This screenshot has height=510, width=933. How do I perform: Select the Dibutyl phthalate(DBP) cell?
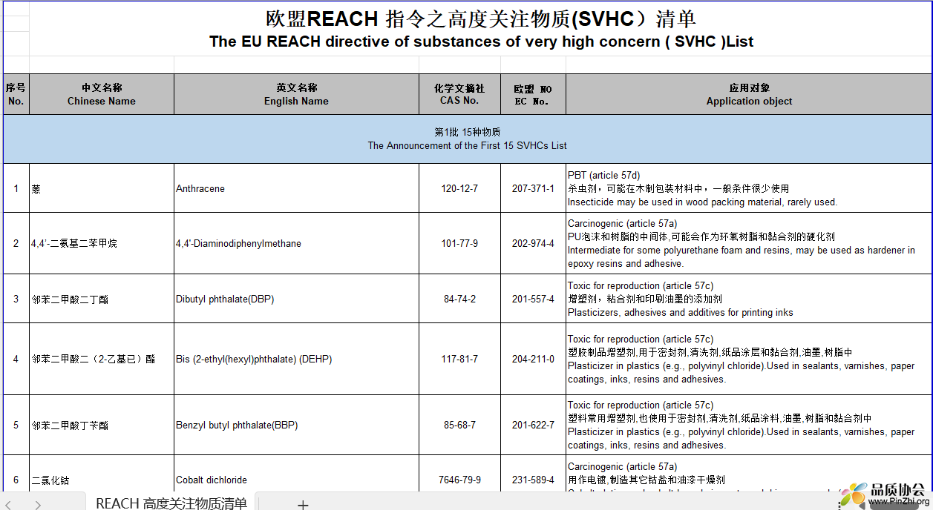click(296, 299)
